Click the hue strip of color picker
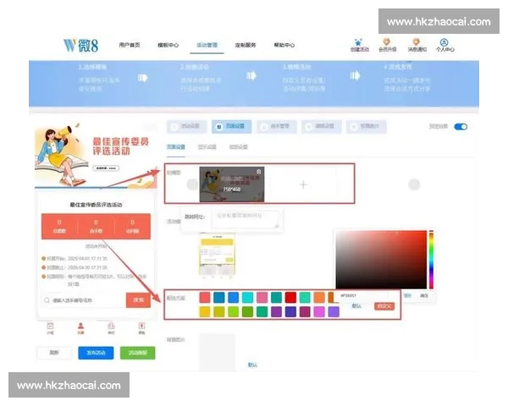Image resolution: width=508 pixels, height=406 pixels. [431, 260]
